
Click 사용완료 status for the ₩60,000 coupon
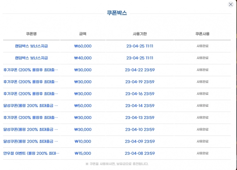(202, 46)
